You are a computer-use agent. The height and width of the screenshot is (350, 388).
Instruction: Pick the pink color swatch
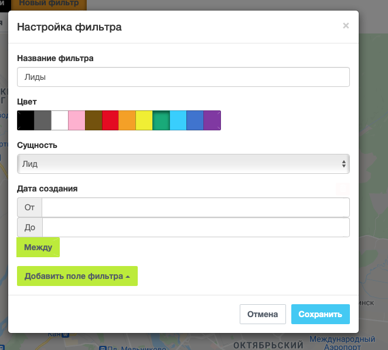(x=76, y=120)
